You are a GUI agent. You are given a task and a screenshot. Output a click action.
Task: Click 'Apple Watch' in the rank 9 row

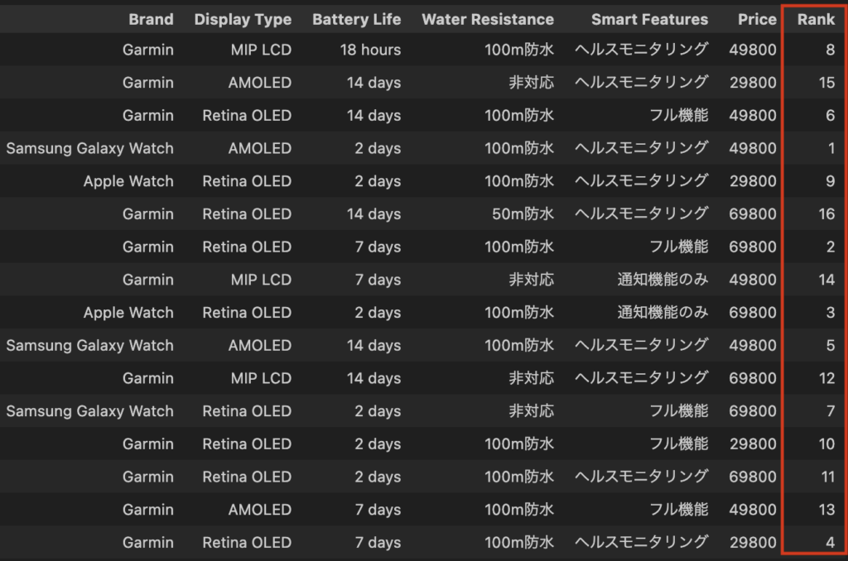[128, 181]
